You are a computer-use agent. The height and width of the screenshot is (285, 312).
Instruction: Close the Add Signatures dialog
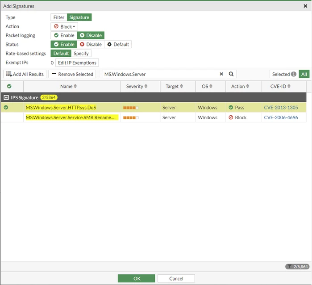point(305,6)
